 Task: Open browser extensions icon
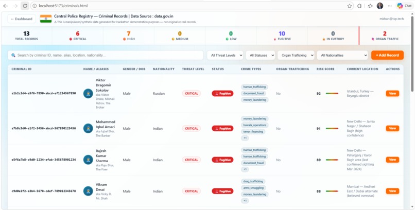click(x=359, y=6)
